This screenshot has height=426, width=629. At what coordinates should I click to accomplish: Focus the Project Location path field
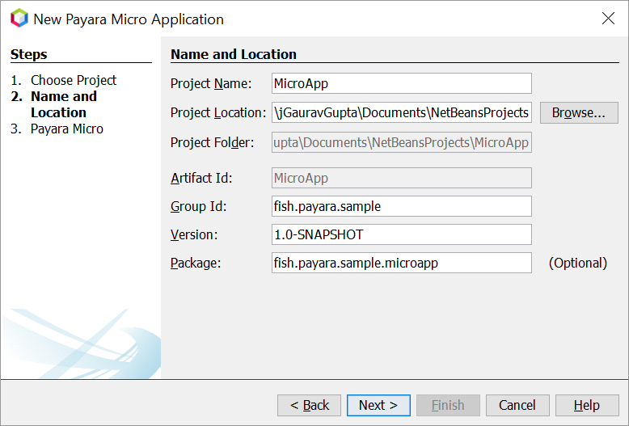402,112
